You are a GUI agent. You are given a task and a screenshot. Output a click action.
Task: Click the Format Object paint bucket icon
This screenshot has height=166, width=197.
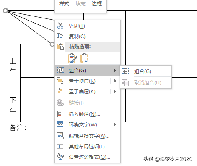60,157
